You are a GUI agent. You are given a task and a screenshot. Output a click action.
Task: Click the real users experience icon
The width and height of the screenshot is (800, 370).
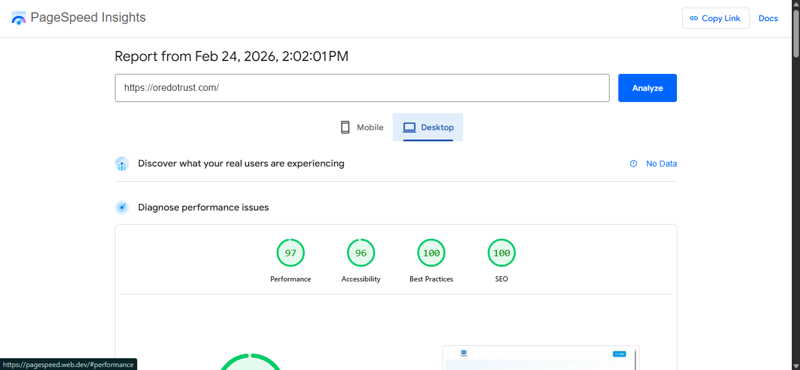coord(122,164)
